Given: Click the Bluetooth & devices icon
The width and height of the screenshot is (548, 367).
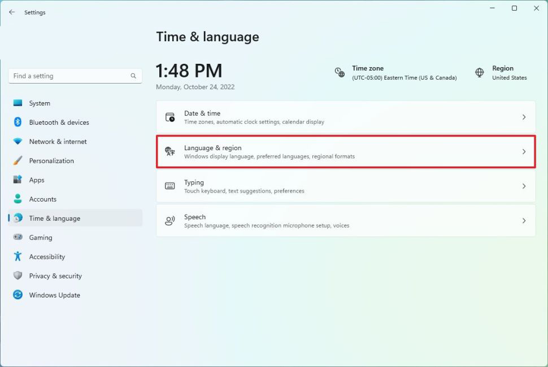Looking at the screenshot, I should [x=18, y=123].
